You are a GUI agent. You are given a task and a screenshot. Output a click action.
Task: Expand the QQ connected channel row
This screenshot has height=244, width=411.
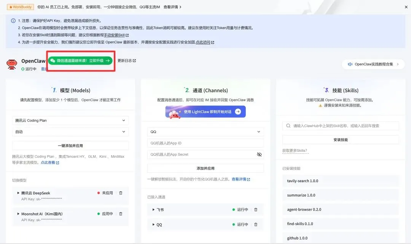[153, 224]
